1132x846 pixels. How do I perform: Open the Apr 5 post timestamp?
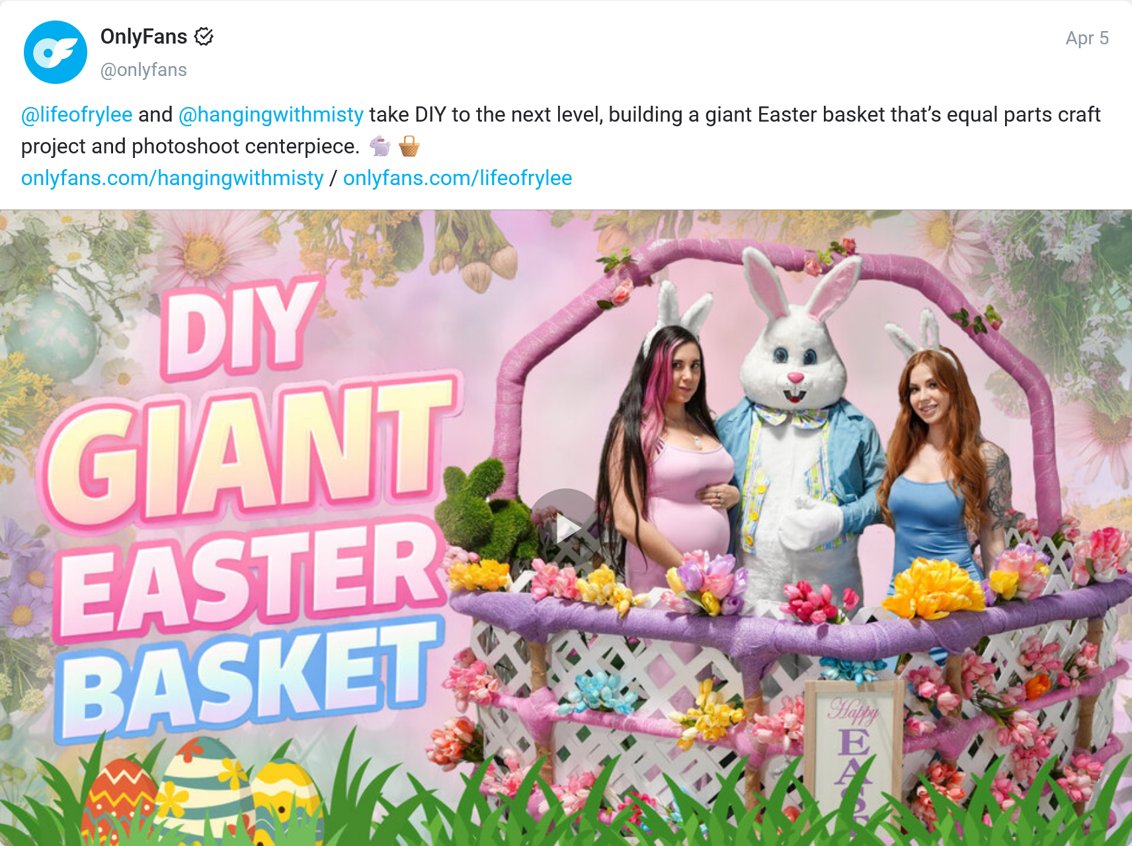1087,38
